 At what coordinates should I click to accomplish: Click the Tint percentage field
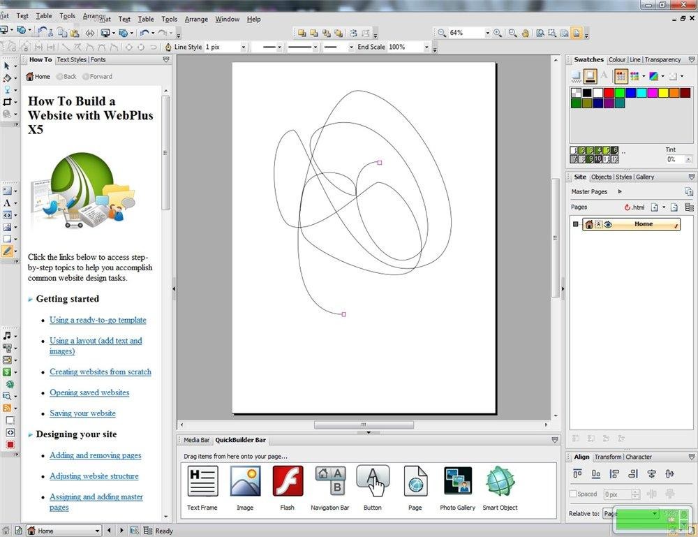point(675,159)
